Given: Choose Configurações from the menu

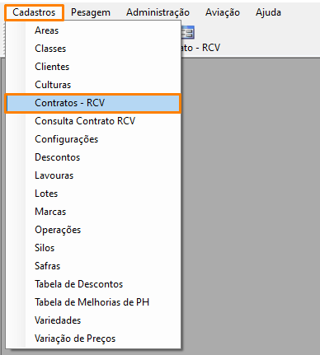Looking at the screenshot, I should tap(93, 139).
